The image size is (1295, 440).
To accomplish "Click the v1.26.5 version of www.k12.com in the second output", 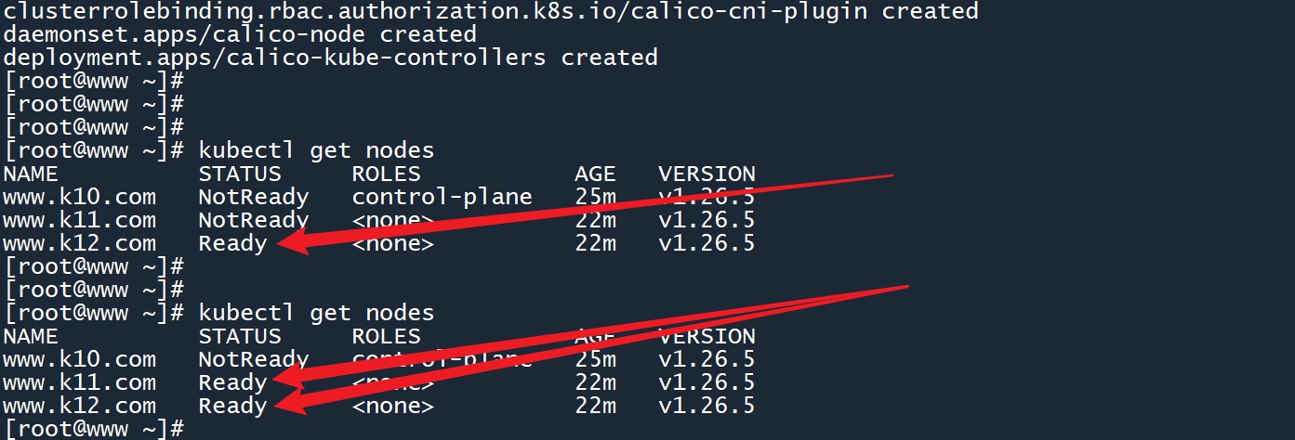I will (707, 406).
